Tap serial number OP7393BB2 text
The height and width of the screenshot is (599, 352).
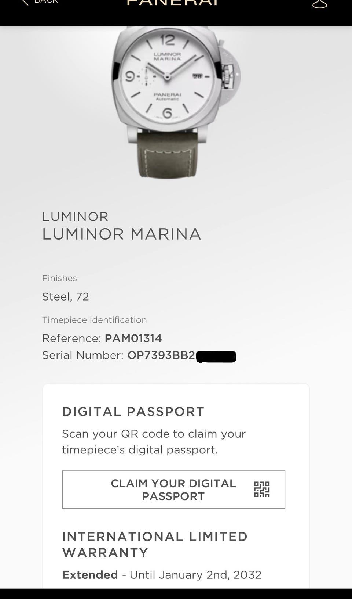click(x=161, y=355)
